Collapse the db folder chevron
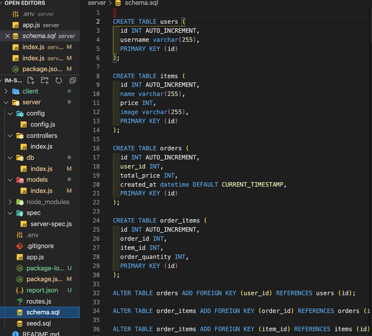 [x=10, y=158]
